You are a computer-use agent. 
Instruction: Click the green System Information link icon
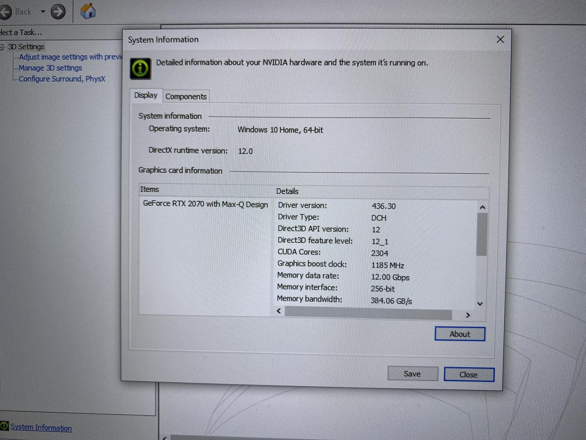(x=4, y=426)
